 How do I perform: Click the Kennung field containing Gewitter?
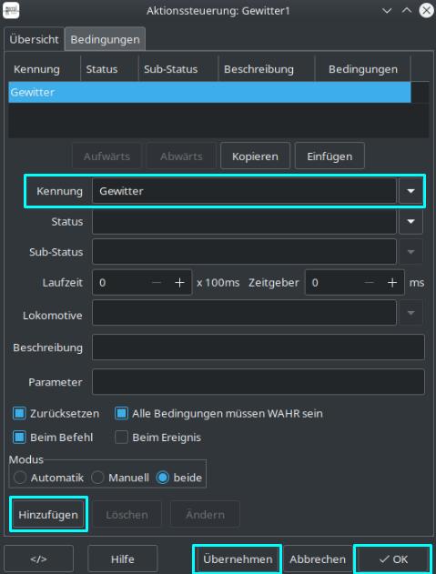(x=244, y=191)
